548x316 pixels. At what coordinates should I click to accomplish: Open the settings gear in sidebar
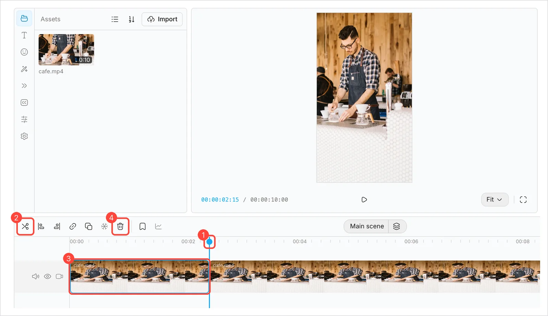(24, 136)
